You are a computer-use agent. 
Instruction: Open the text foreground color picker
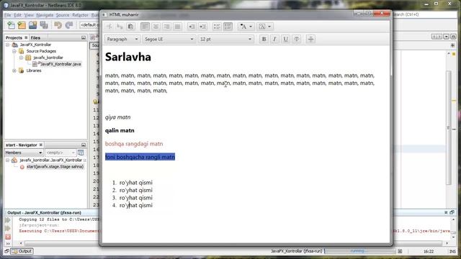(246, 27)
